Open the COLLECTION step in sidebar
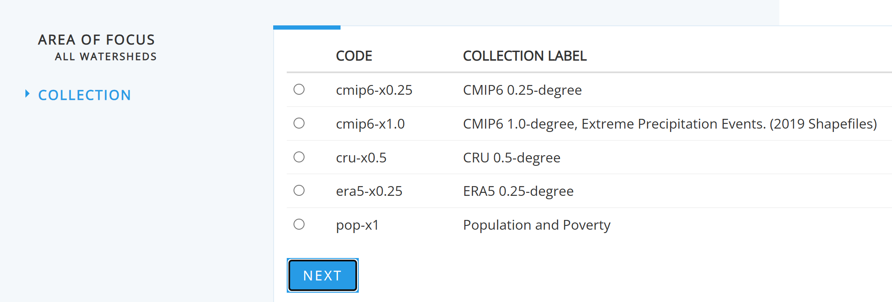The image size is (892, 302). (x=84, y=95)
